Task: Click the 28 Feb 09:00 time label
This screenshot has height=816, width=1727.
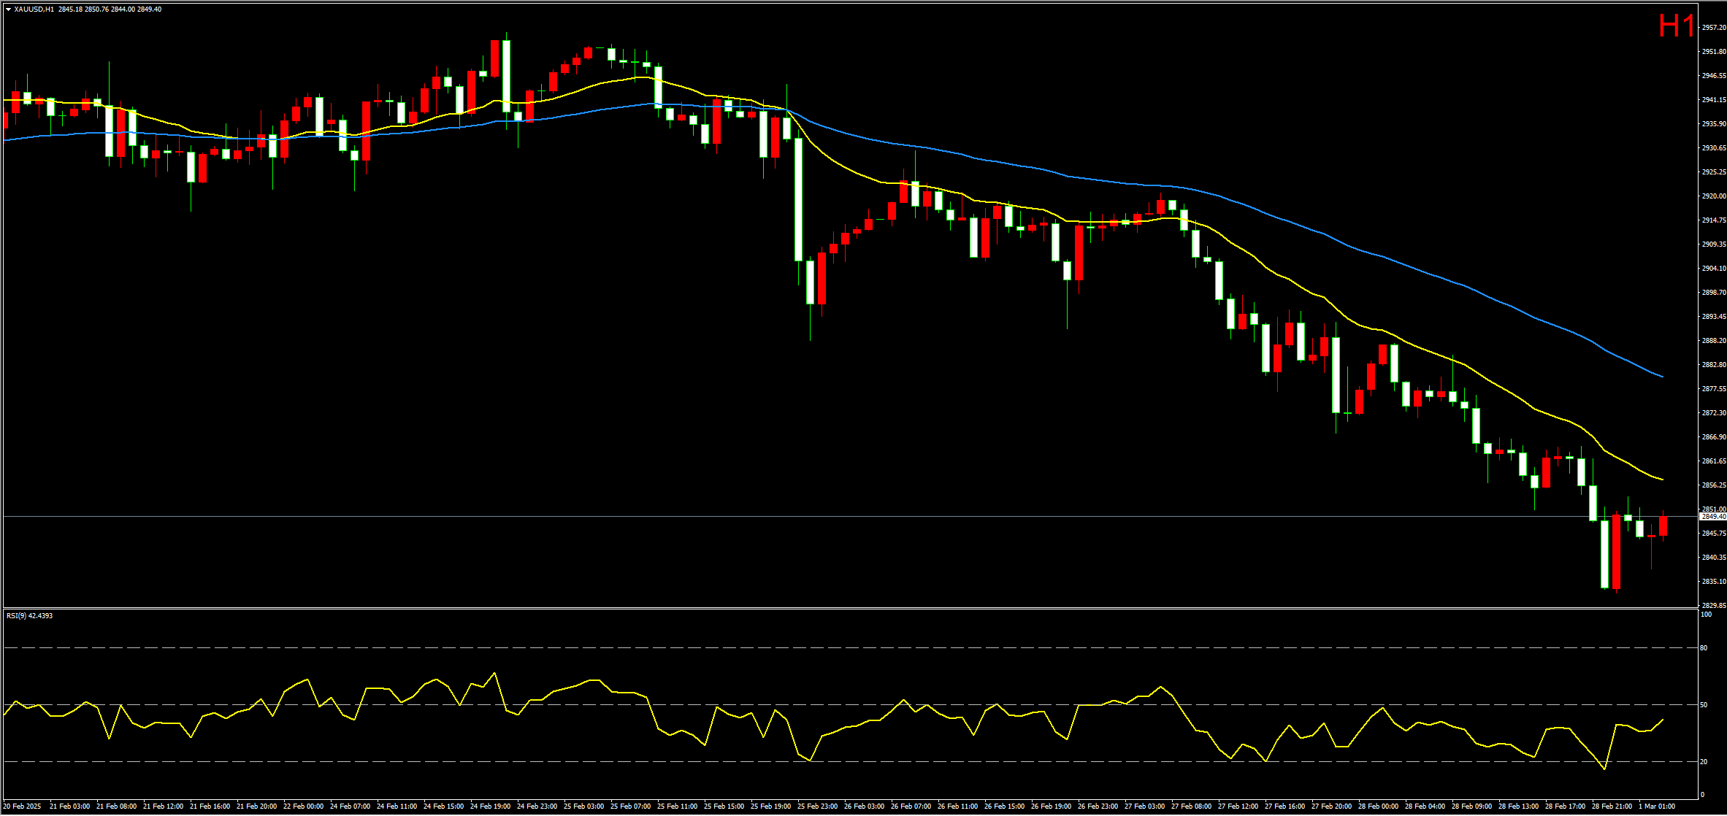Action: point(1472,807)
